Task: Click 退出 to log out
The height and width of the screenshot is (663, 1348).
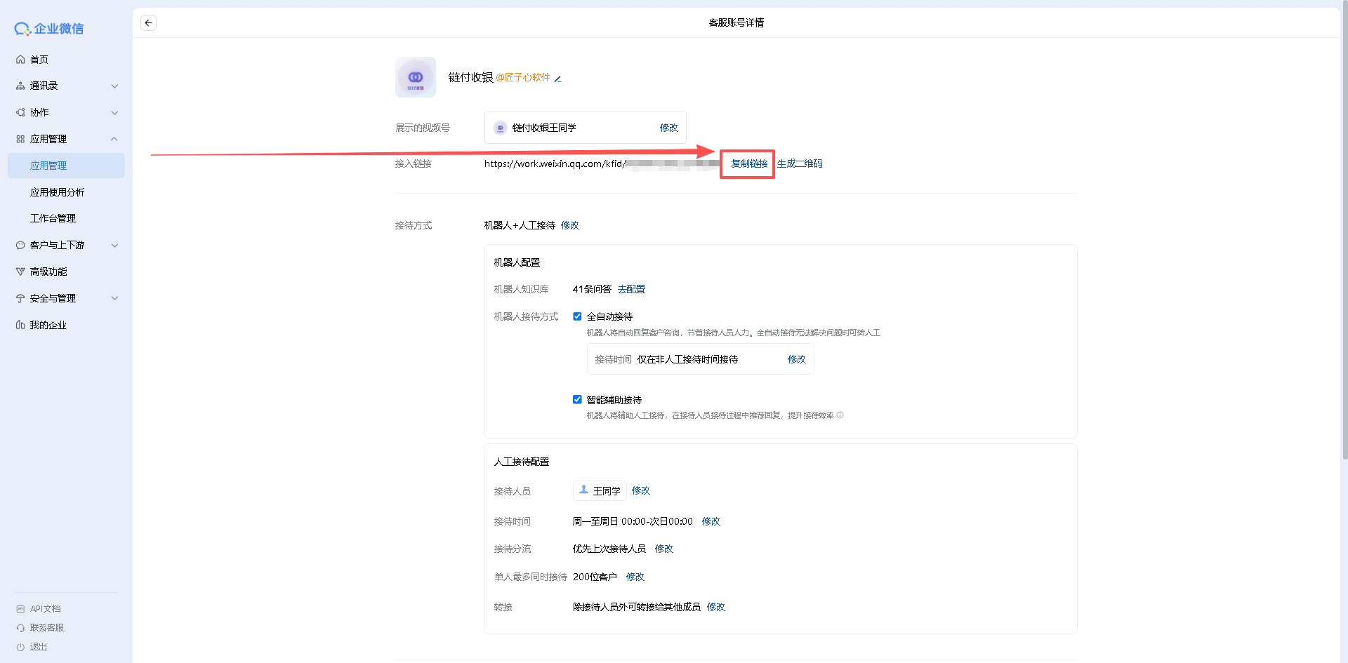Action: tap(38, 647)
